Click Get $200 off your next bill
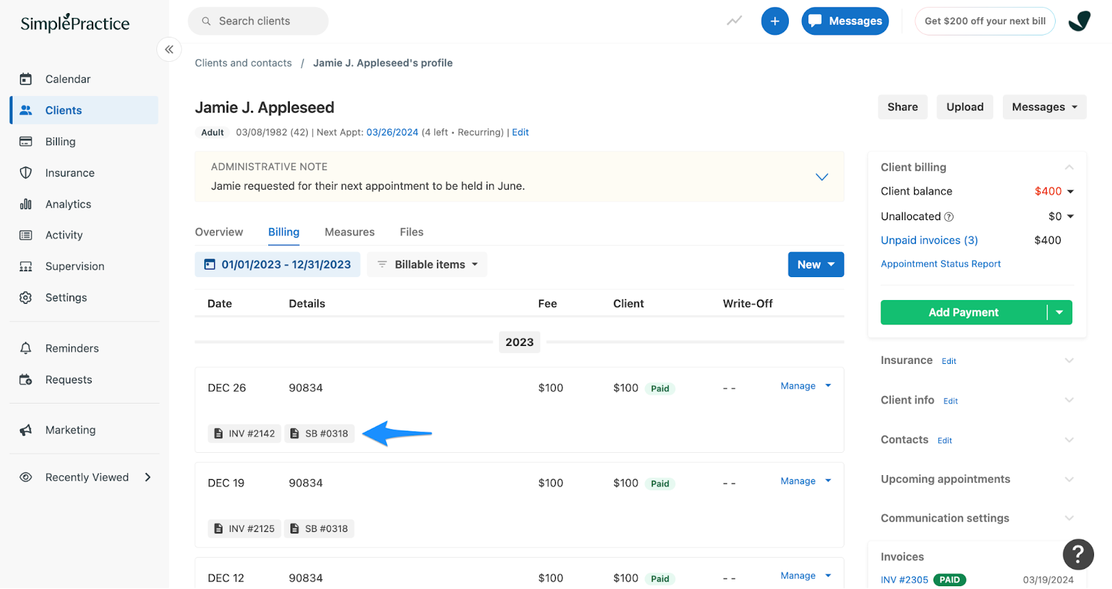The width and height of the screenshot is (1112, 589). pyautogui.click(x=985, y=22)
